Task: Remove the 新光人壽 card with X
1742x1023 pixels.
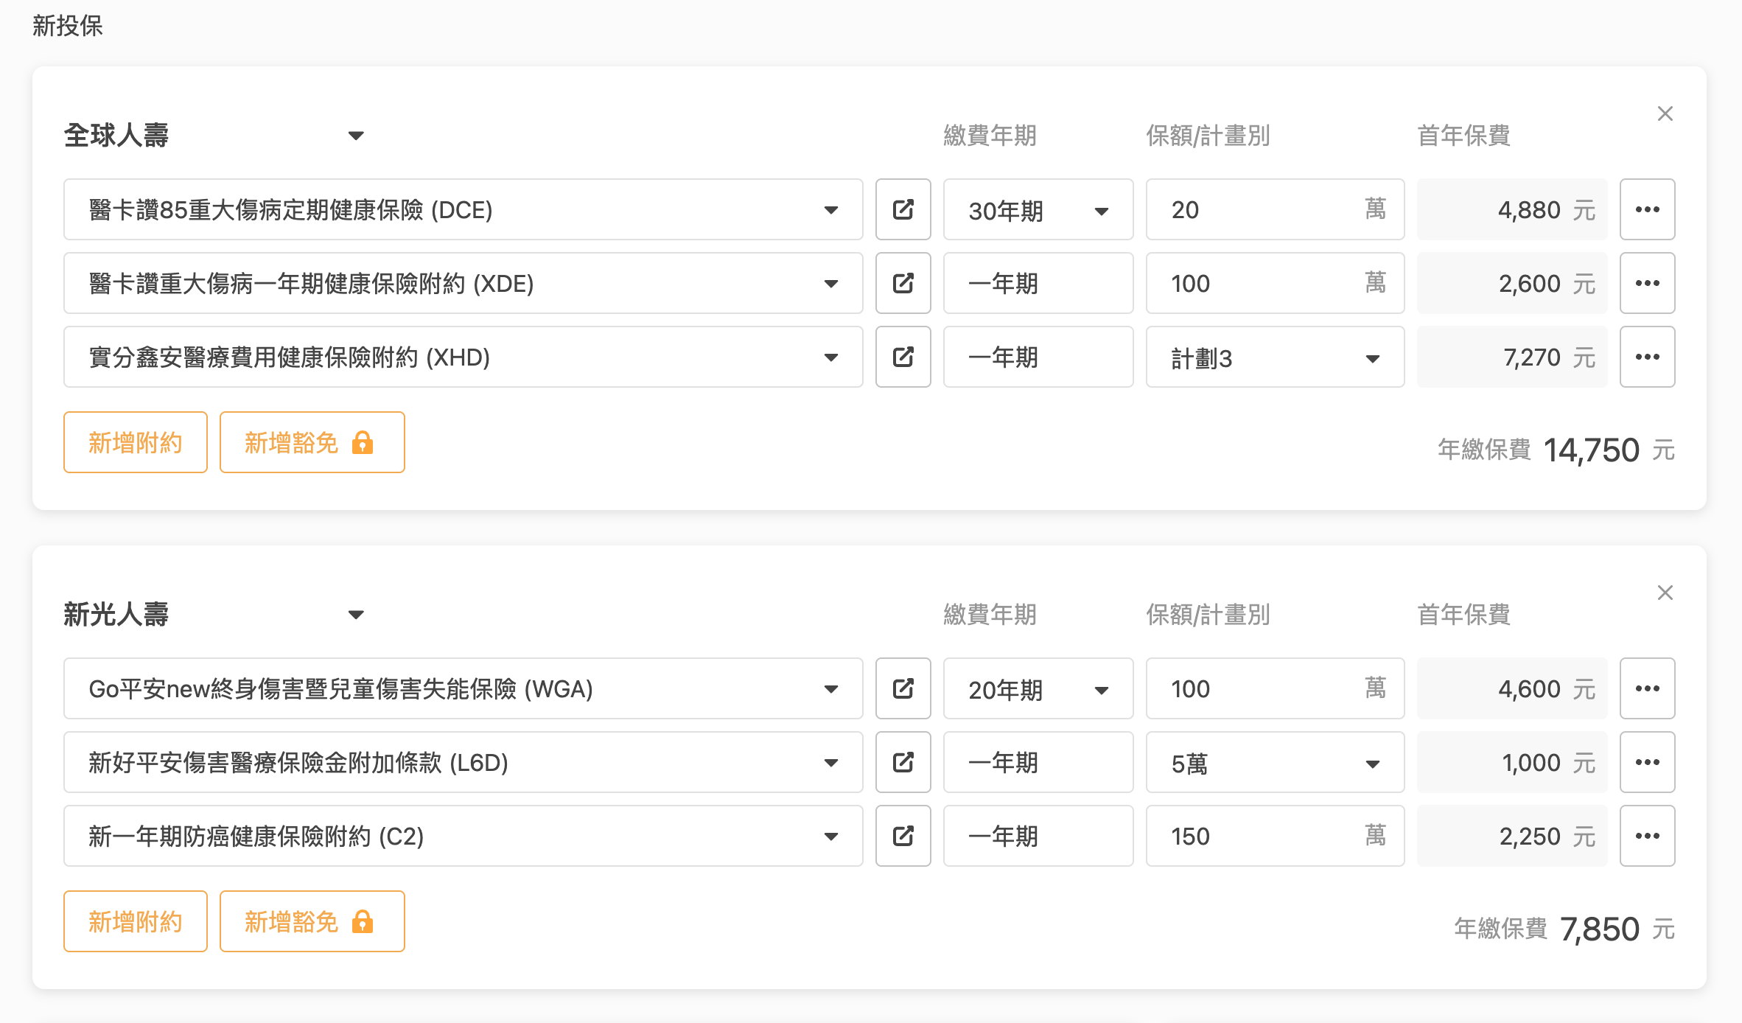Action: (x=1665, y=593)
